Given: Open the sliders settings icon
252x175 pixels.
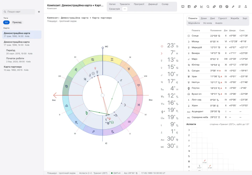Looking at the screenshot, I should 239,7.
